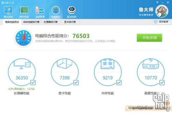The height and width of the screenshot is (114, 172).
Task: Toggle the 磁盘性能 checkbox
Action: click(x=162, y=83)
